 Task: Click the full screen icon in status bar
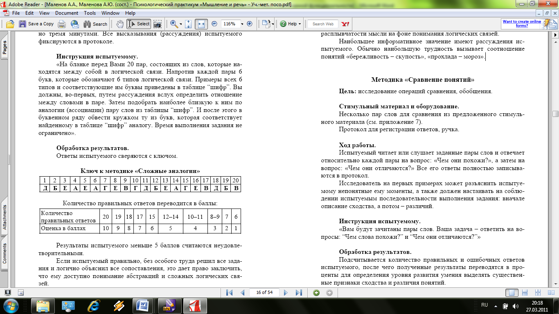(x=7, y=292)
